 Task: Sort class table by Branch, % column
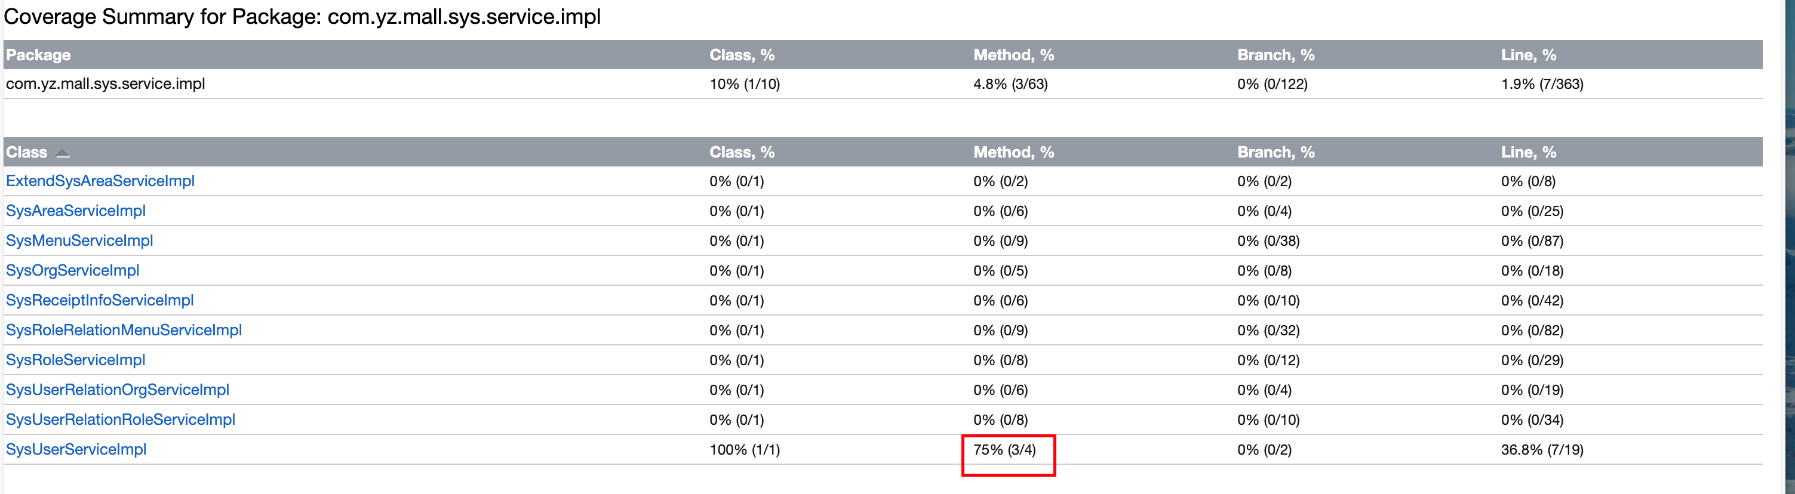1275,152
